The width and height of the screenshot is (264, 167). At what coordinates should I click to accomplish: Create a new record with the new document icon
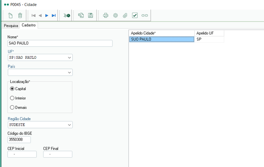[10, 15]
